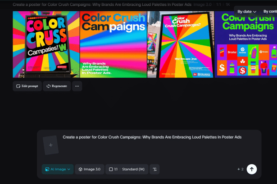Click the text style T icon
Viewport: 277px width, 184px height.
[154, 169]
